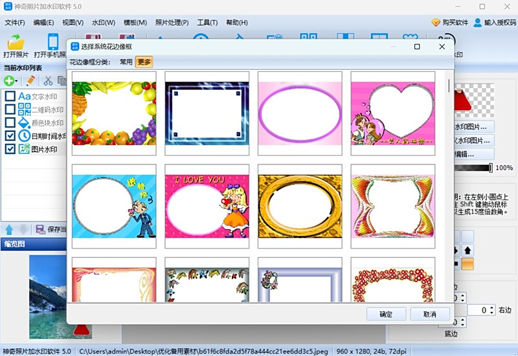Enable the 文字水印 checkbox
The width and height of the screenshot is (518, 356).
click(x=10, y=96)
